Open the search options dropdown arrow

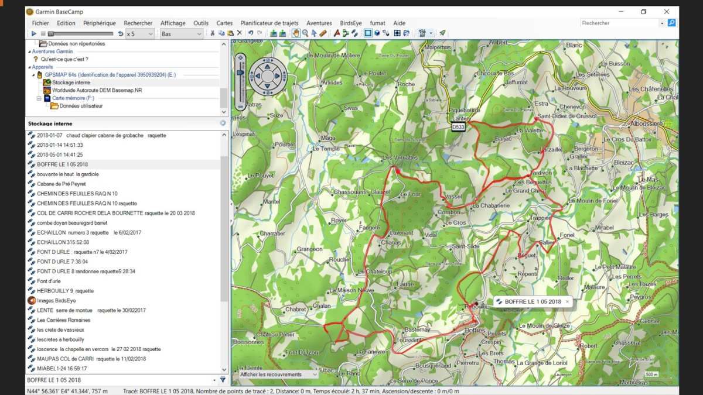[x=663, y=23]
